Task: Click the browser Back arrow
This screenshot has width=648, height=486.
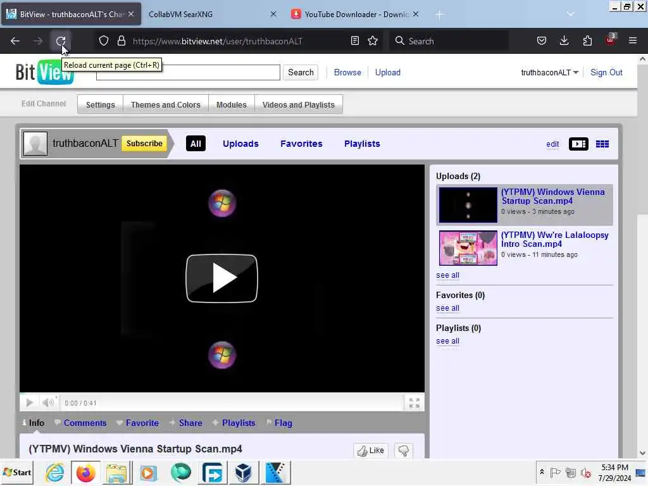Action: point(15,41)
